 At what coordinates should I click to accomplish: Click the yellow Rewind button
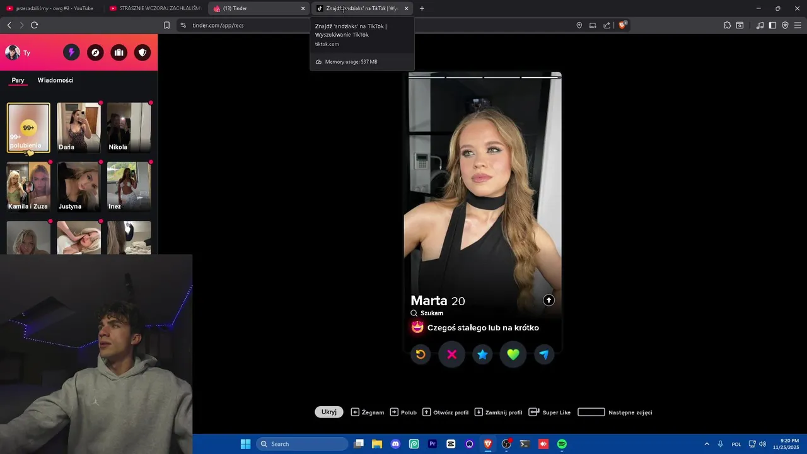[421, 354]
